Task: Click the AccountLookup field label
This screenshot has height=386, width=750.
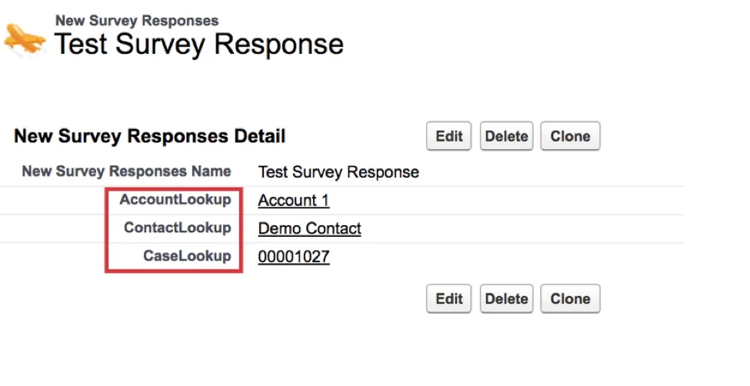Action: tap(175, 200)
